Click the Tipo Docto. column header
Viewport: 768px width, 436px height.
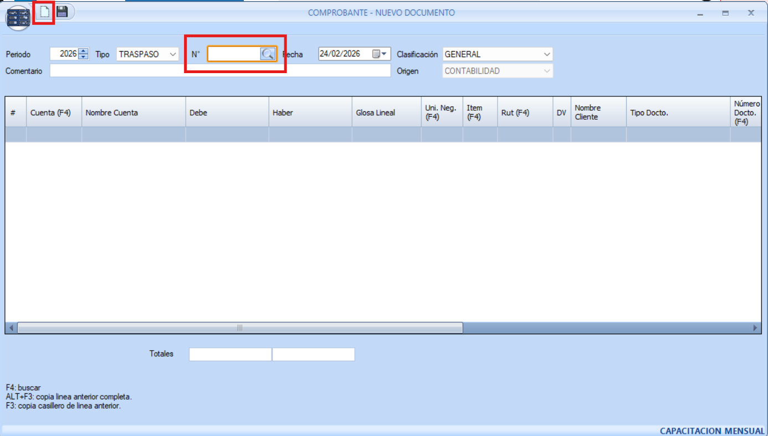(677, 112)
